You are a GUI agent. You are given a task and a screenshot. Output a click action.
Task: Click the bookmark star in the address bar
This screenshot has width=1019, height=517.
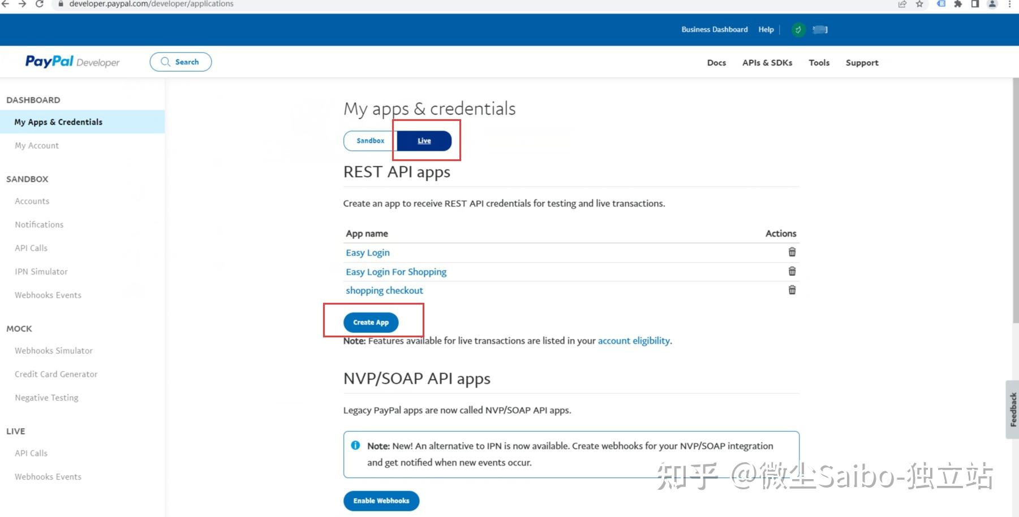[918, 5]
